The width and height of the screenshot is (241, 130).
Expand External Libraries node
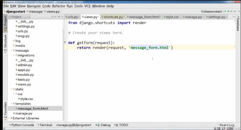pyautogui.click(x=9, y=118)
